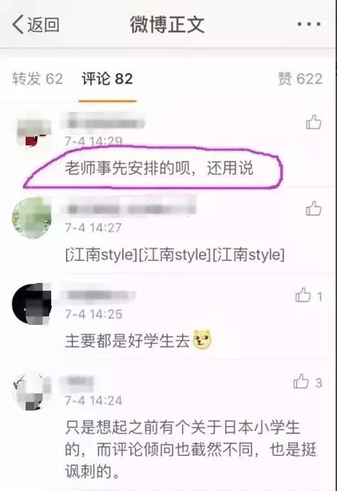Tap the back chevron arrow icon
Viewport: 337px width, 491px height.
tap(18, 24)
